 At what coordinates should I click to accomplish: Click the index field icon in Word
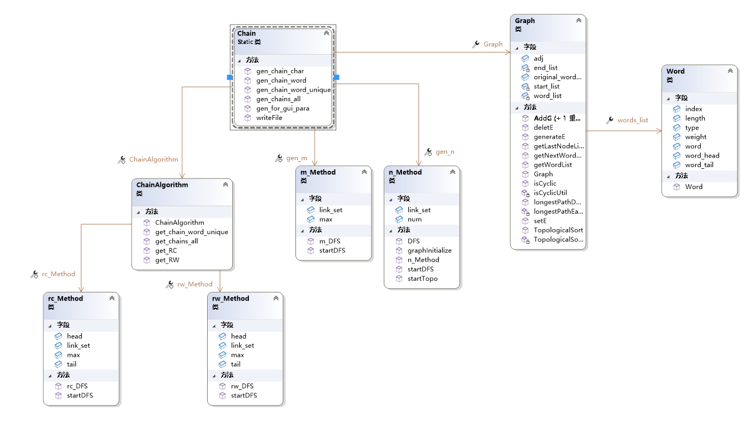[677, 109]
